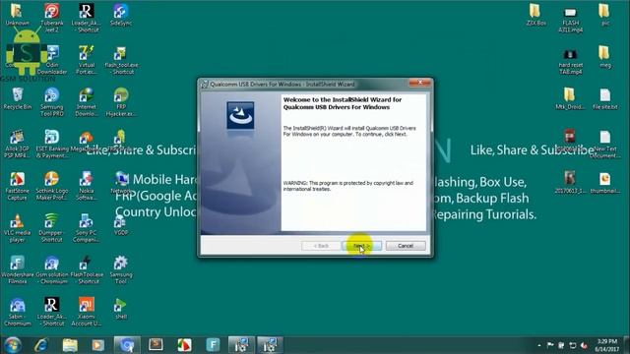Select the Wondershare Filmora desktop icon

coord(18,270)
